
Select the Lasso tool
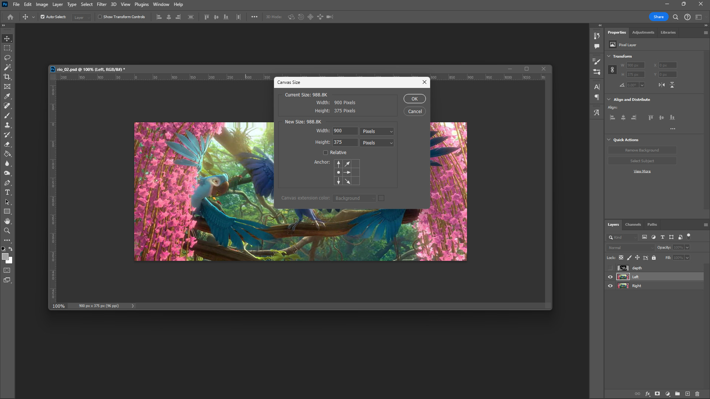tap(7, 58)
